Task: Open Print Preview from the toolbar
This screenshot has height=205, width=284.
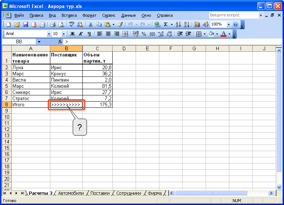Action: (61, 24)
